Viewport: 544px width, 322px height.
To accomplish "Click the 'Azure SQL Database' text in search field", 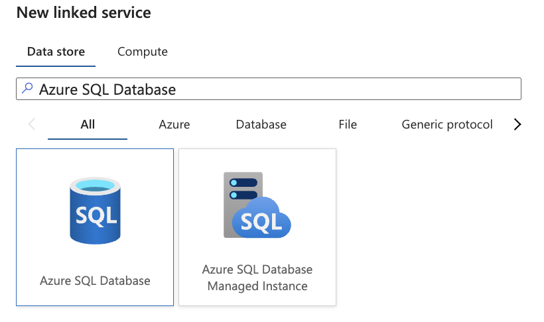I will click(107, 89).
